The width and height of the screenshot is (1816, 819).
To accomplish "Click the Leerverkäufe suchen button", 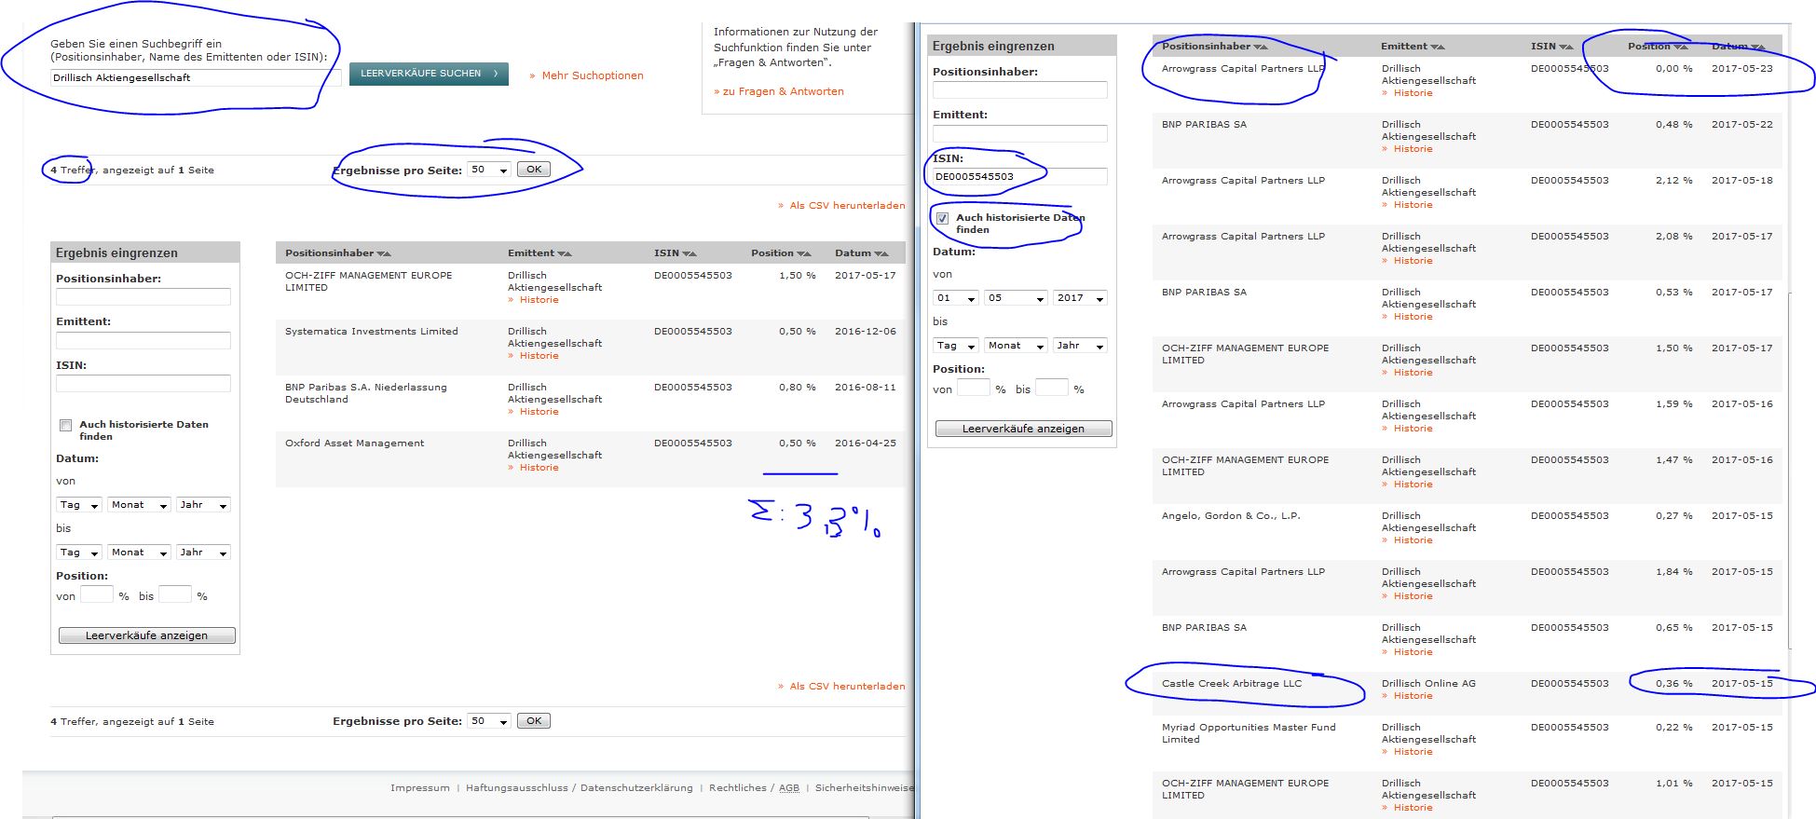I will [x=429, y=74].
